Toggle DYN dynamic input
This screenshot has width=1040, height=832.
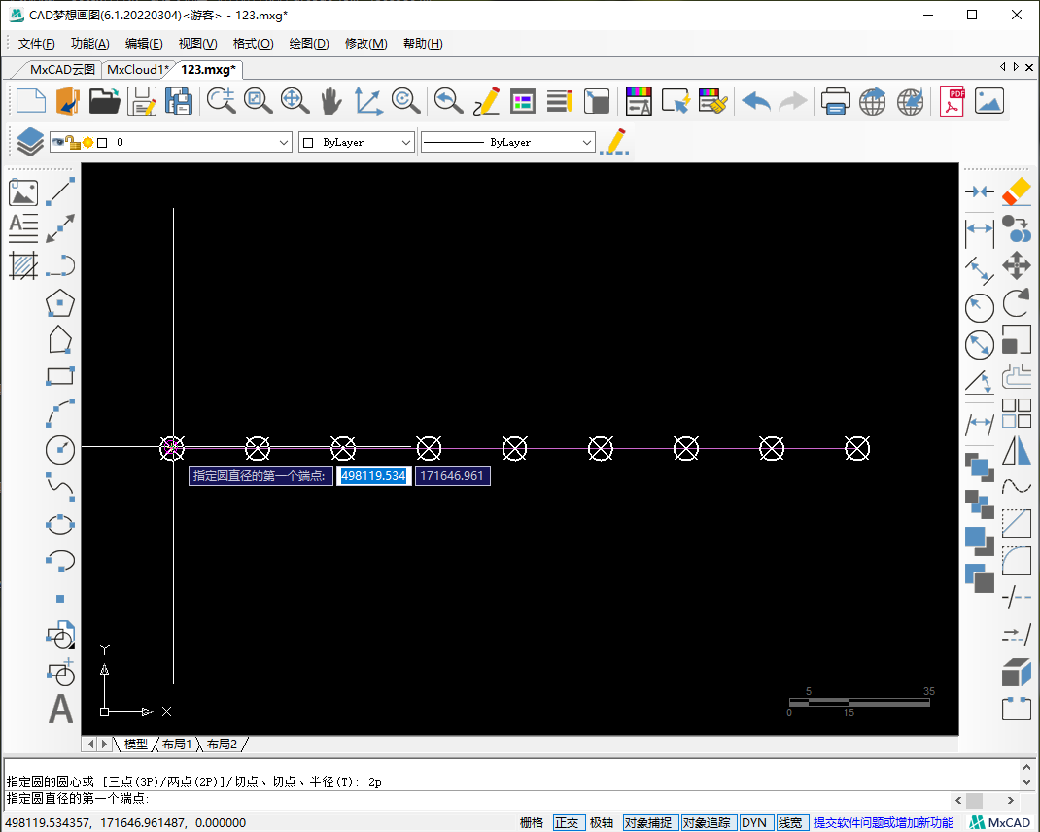[754, 822]
